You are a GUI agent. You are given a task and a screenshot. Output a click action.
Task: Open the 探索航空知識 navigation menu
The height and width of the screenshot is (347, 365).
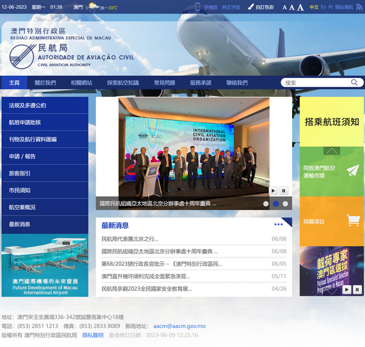[123, 83]
